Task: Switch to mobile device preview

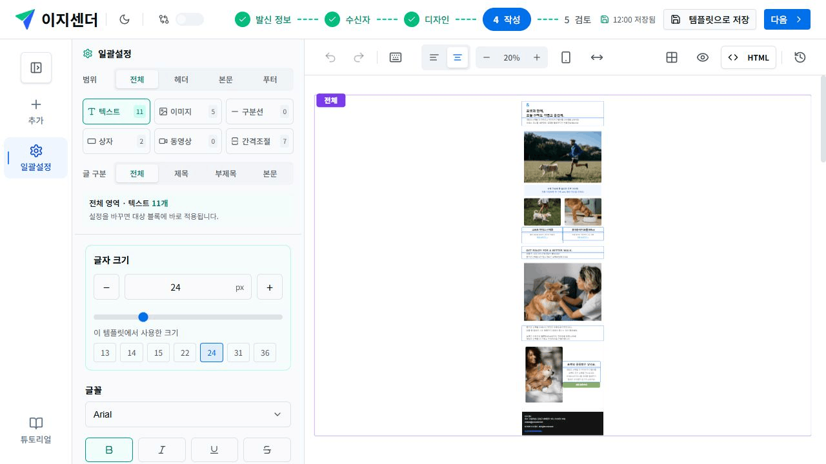Action: tap(566, 57)
